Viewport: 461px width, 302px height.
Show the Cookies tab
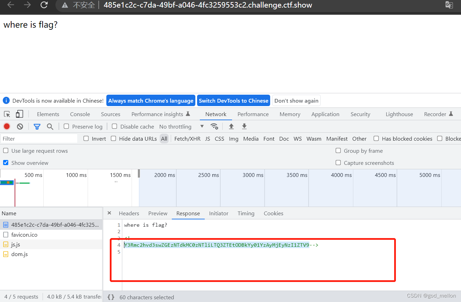(274, 213)
